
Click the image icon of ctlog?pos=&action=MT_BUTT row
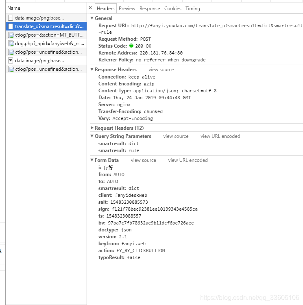point(11,35)
